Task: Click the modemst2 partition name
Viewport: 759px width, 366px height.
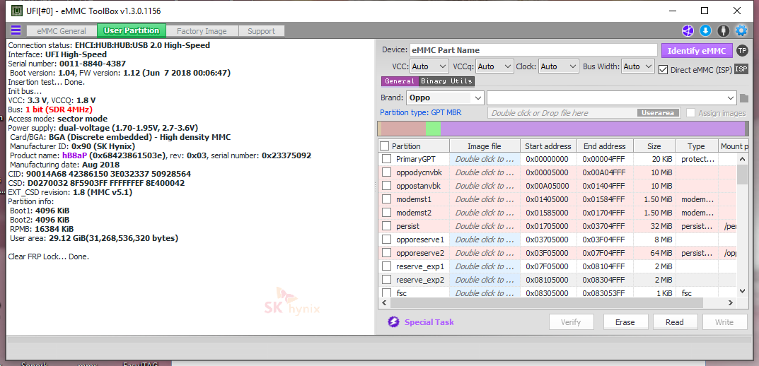Action: (x=413, y=212)
